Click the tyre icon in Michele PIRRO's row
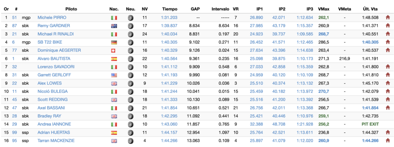 (x=131, y=18)
